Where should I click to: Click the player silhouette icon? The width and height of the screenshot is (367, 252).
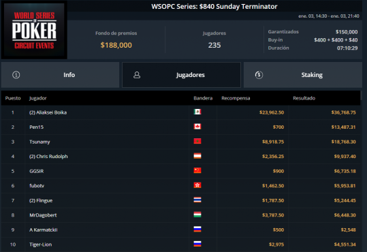[x=137, y=75]
